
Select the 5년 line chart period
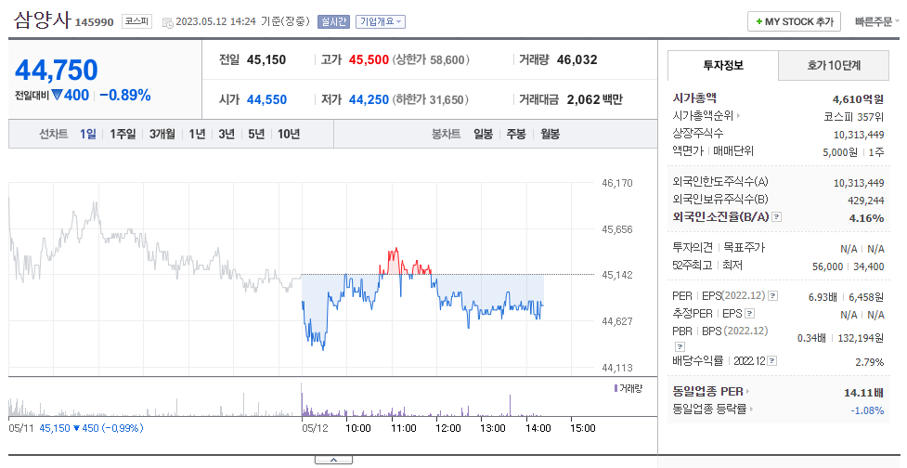(256, 135)
